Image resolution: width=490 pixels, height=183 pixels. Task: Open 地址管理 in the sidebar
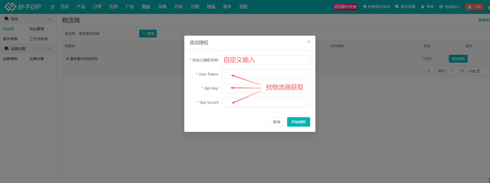[37, 29]
